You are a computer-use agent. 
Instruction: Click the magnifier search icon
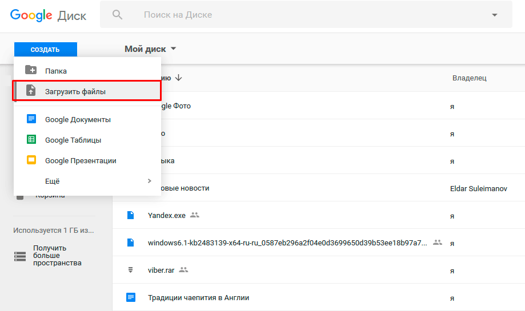(118, 15)
